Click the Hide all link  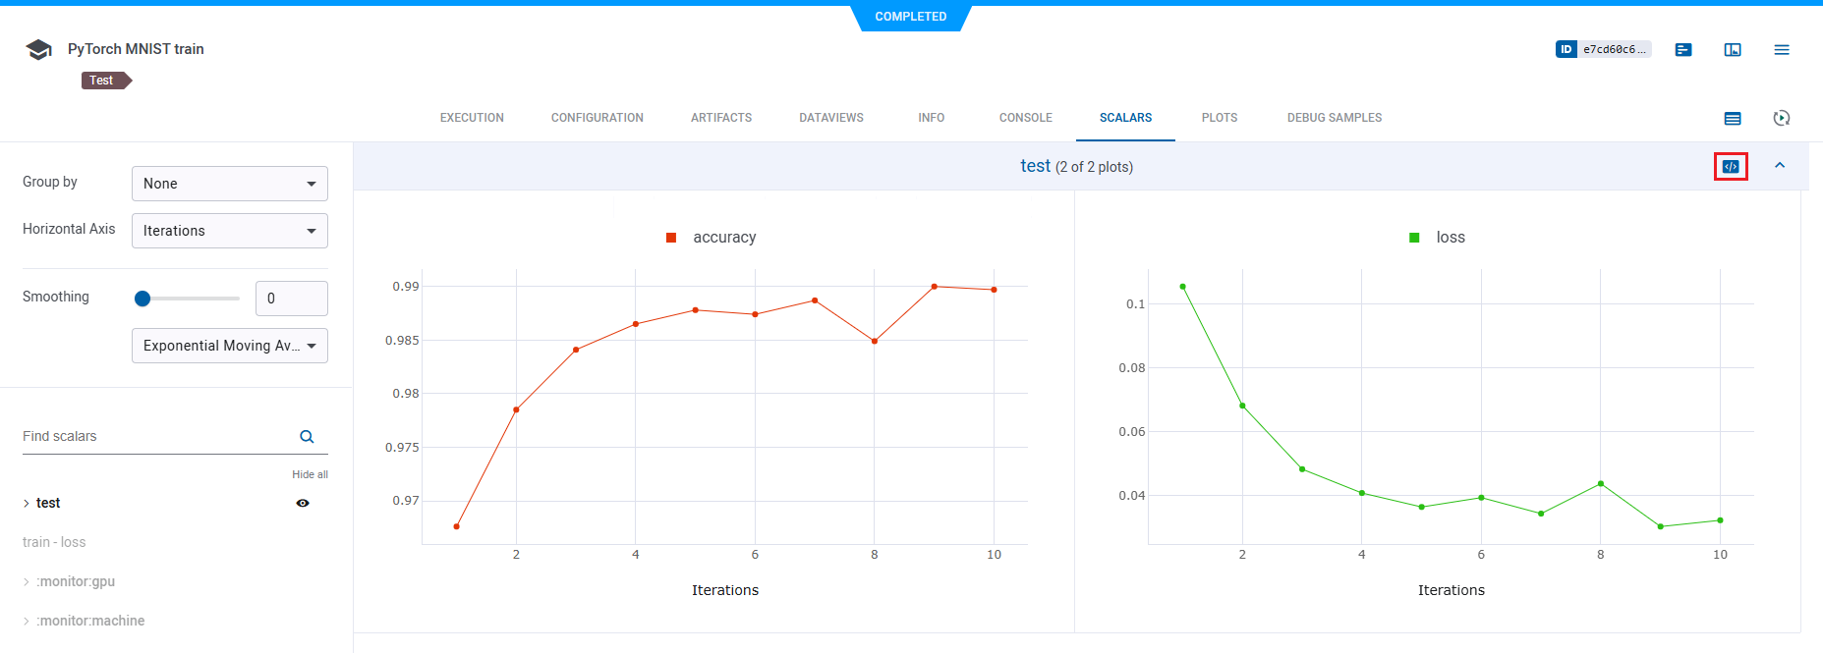pyautogui.click(x=310, y=474)
